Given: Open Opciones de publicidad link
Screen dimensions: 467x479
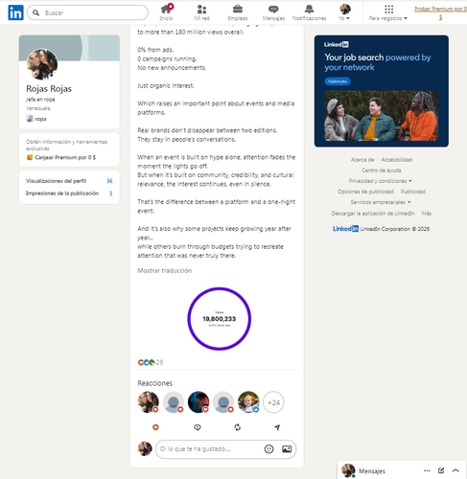Looking at the screenshot, I should coord(365,192).
